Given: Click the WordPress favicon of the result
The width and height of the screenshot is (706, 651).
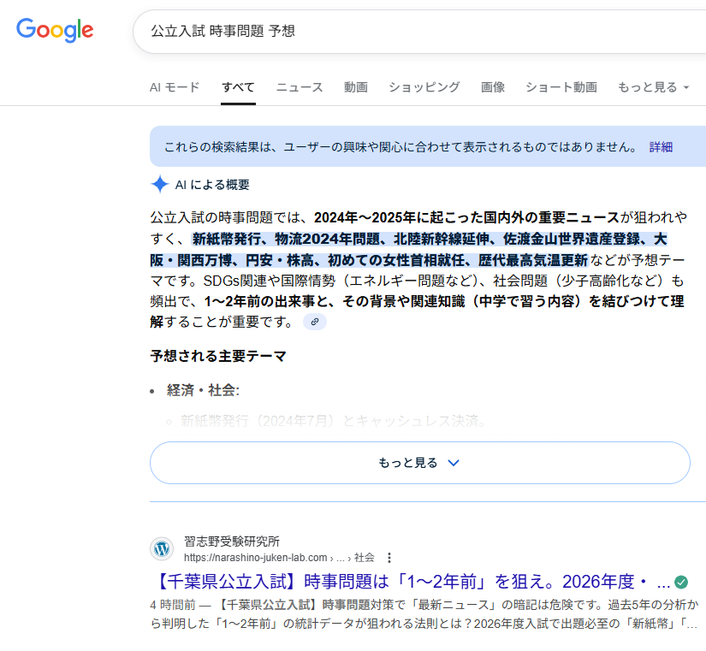Looking at the screenshot, I should (x=162, y=548).
